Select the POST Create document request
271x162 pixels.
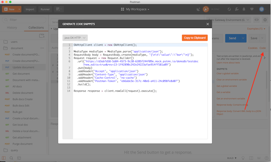pos(24,55)
